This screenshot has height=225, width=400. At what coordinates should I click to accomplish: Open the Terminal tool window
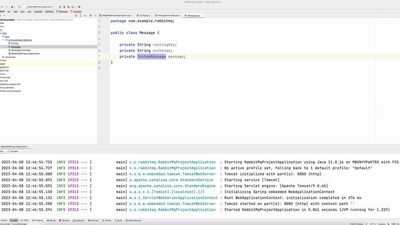(x=64, y=221)
